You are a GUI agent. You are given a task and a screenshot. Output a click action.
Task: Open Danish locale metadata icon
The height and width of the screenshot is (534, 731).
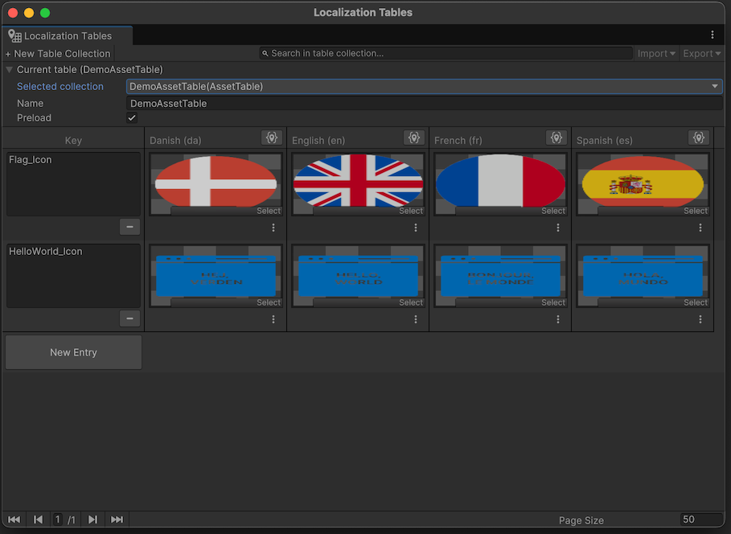(271, 138)
